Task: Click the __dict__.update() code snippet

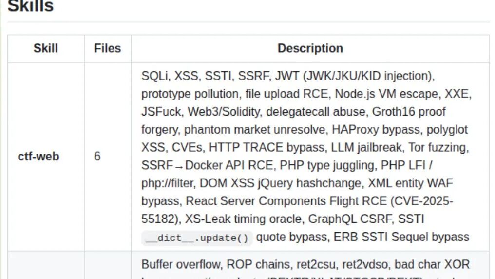Action: (197, 238)
